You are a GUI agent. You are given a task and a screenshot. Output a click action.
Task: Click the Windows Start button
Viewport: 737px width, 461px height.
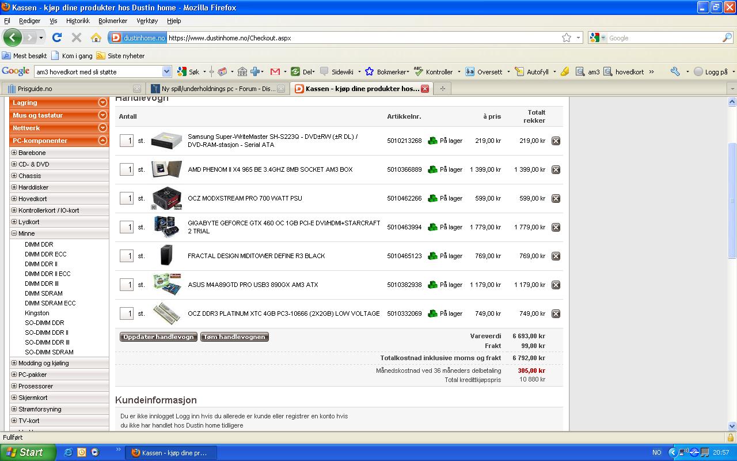(x=28, y=452)
